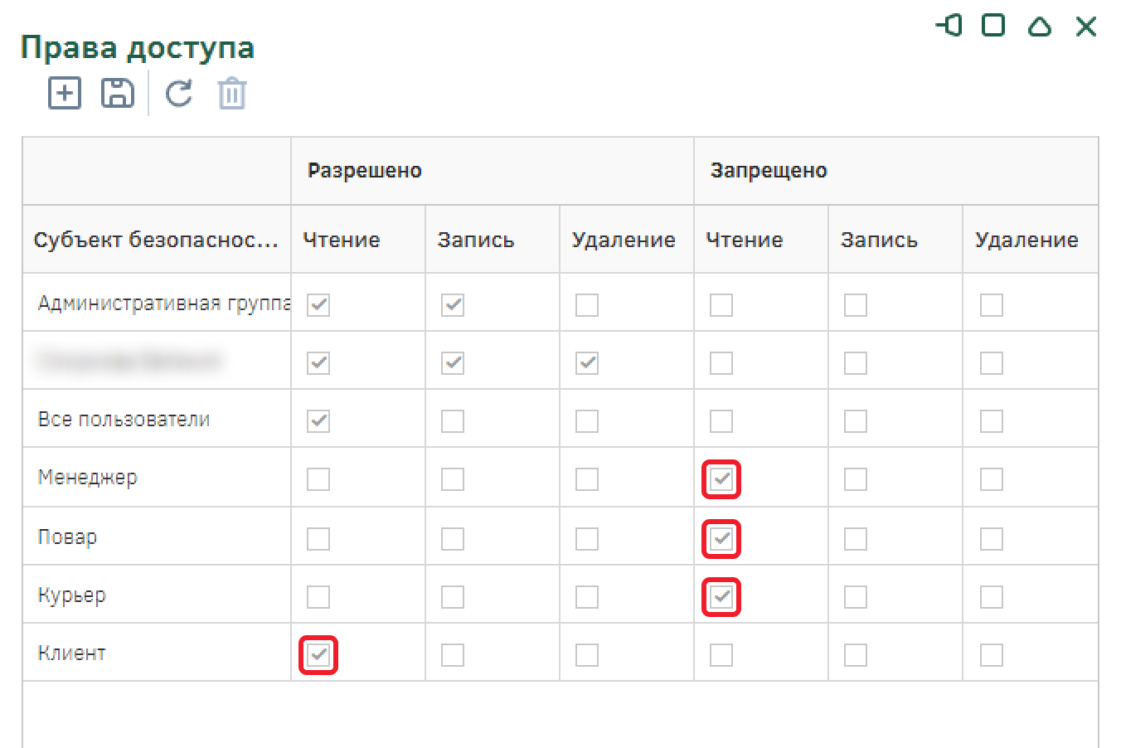Click the trash delete icon
This screenshot has height=748, width=1121.
click(232, 94)
